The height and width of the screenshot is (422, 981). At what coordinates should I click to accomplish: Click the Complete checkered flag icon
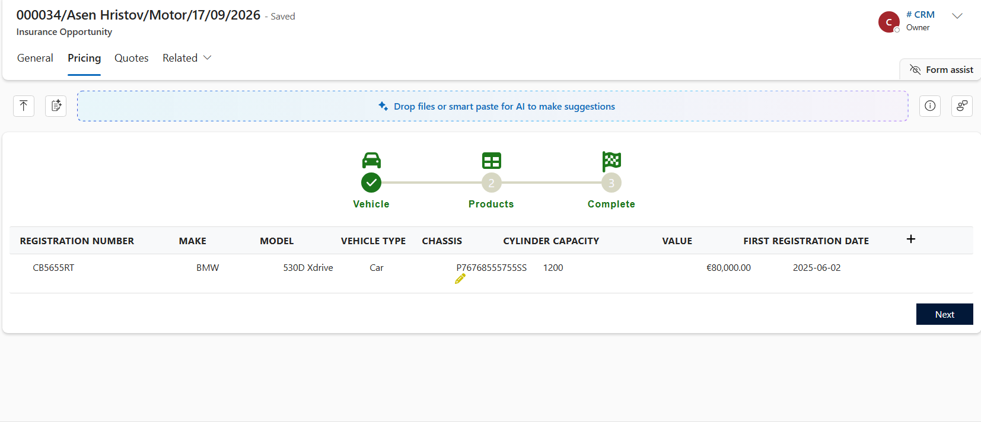pyautogui.click(x=611, y=161)
